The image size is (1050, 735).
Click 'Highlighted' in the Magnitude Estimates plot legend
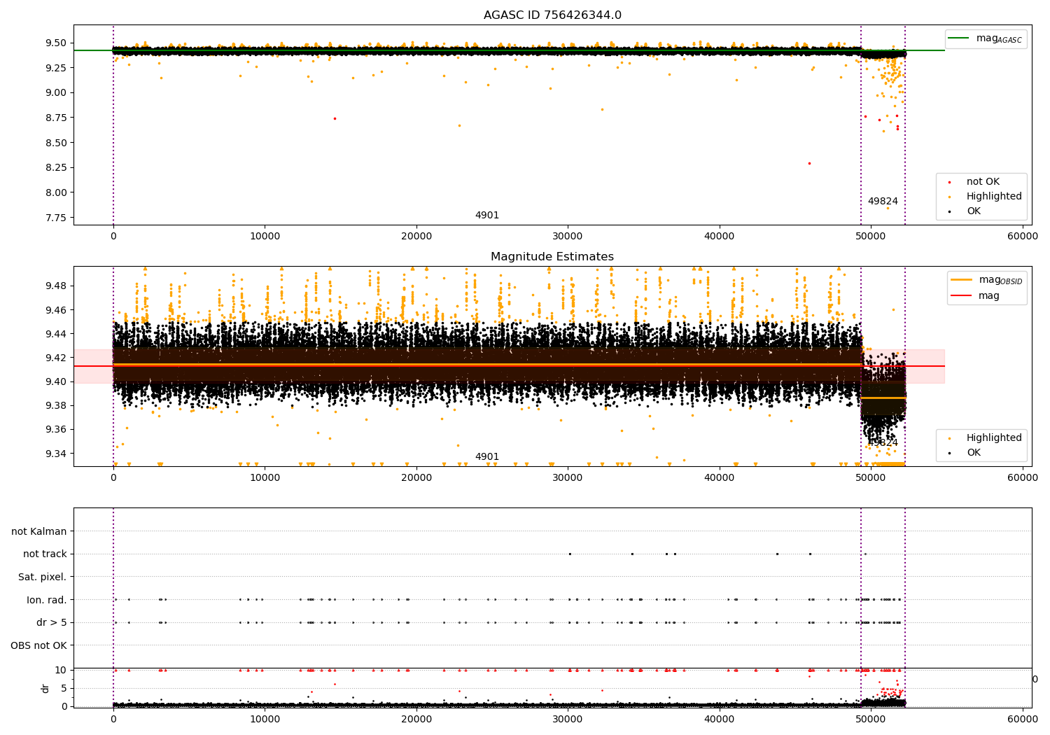[994, 438]
